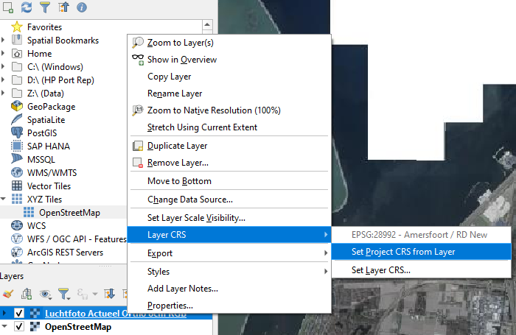Image resolution: width=516 pixels, height=335 pixels.
Task: Click the Add Selected Layers browser icon
Action: [x=8, y=7]
